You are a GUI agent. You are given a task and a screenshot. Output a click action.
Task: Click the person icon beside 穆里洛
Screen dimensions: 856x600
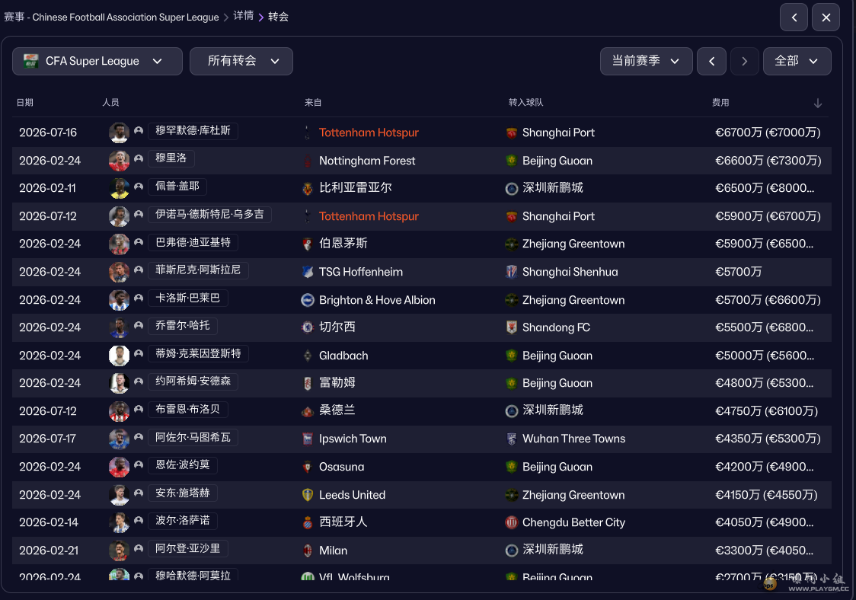coord(139,158)
